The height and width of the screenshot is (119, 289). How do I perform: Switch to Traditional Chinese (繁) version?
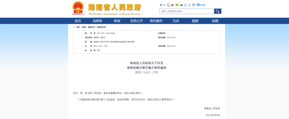(x=161, y=5)
